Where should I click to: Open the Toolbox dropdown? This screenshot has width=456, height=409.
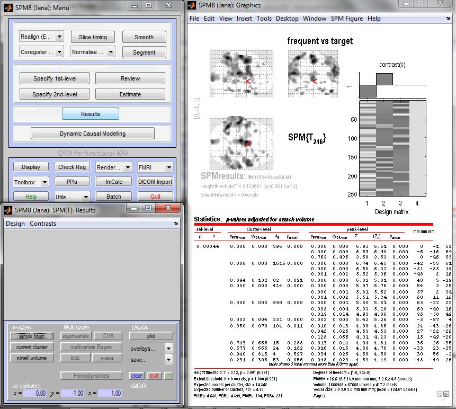[31, 182]
